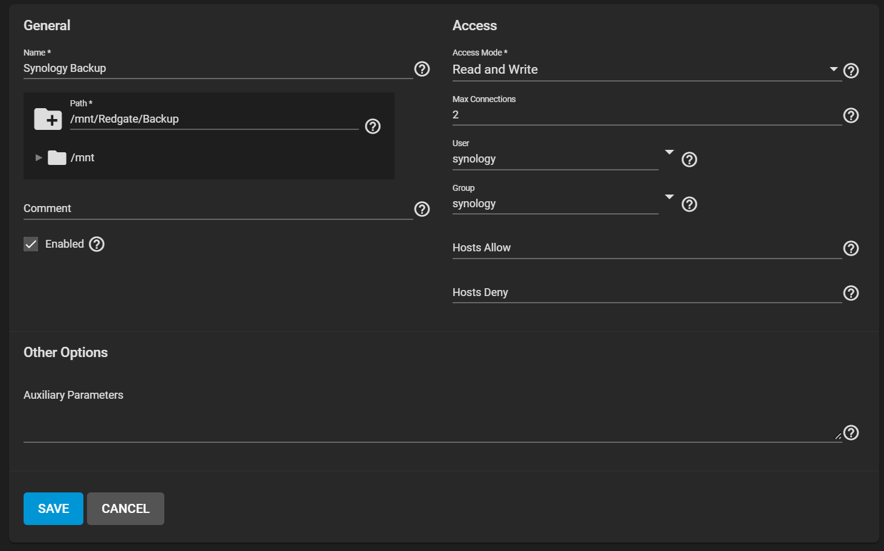Open help icon beside Group field
Image resolution: width=884 pixels, height=551 pixels.
689,204
